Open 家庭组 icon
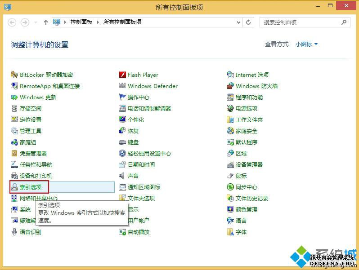The image size is (359, 270). 14,142
